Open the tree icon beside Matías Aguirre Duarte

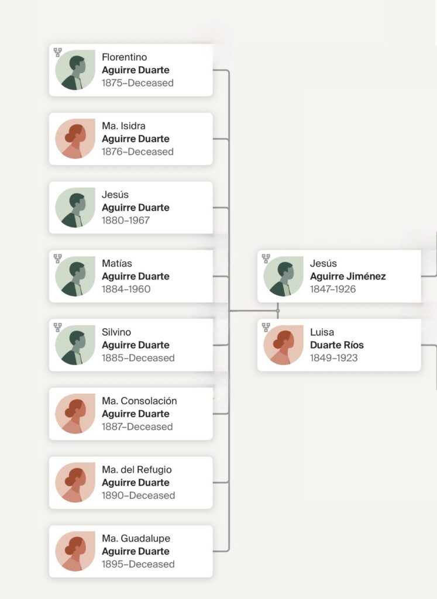(x=57, y=258)
